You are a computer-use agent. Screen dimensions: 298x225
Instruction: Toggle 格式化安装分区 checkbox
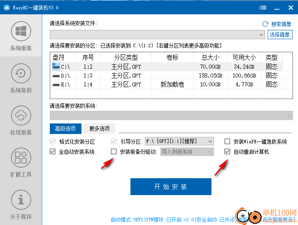click(x=53, y=141)
